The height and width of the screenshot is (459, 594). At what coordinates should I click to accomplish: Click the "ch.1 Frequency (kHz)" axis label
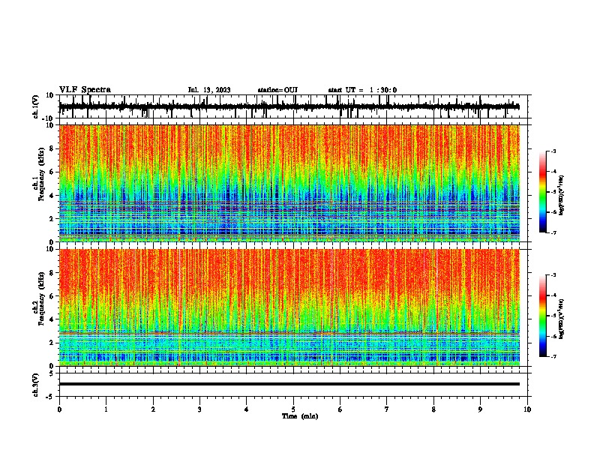click(x=38, y=172)
